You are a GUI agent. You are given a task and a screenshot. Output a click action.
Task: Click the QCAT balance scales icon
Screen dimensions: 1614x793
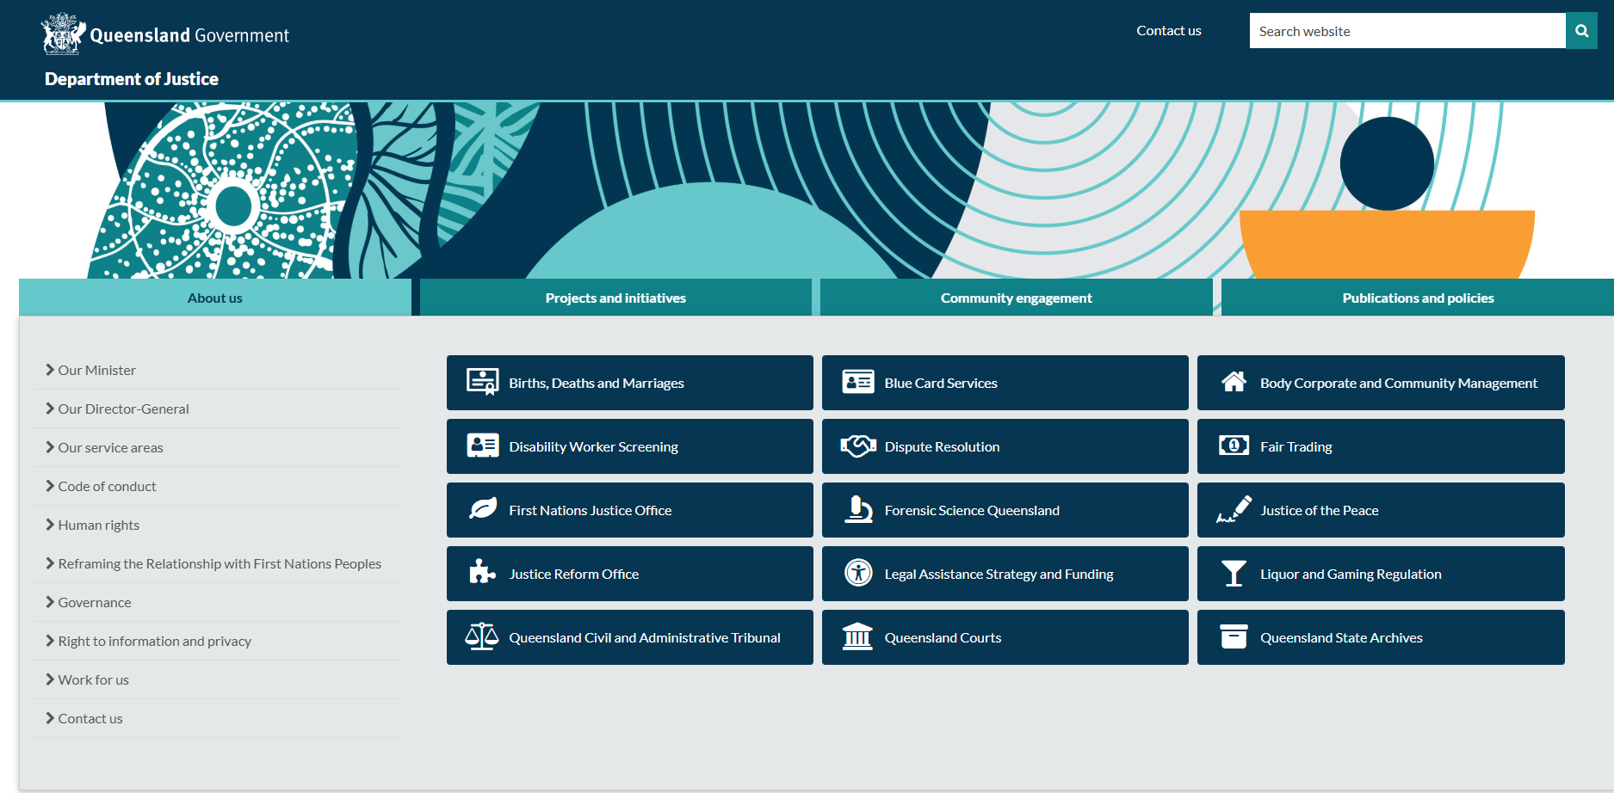[x=482, y=636]
